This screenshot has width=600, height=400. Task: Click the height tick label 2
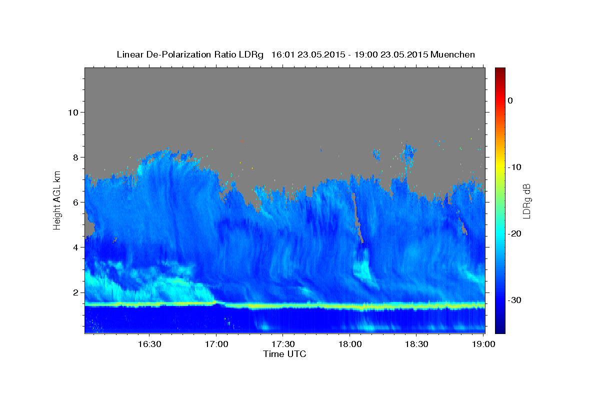pos(75,292)
